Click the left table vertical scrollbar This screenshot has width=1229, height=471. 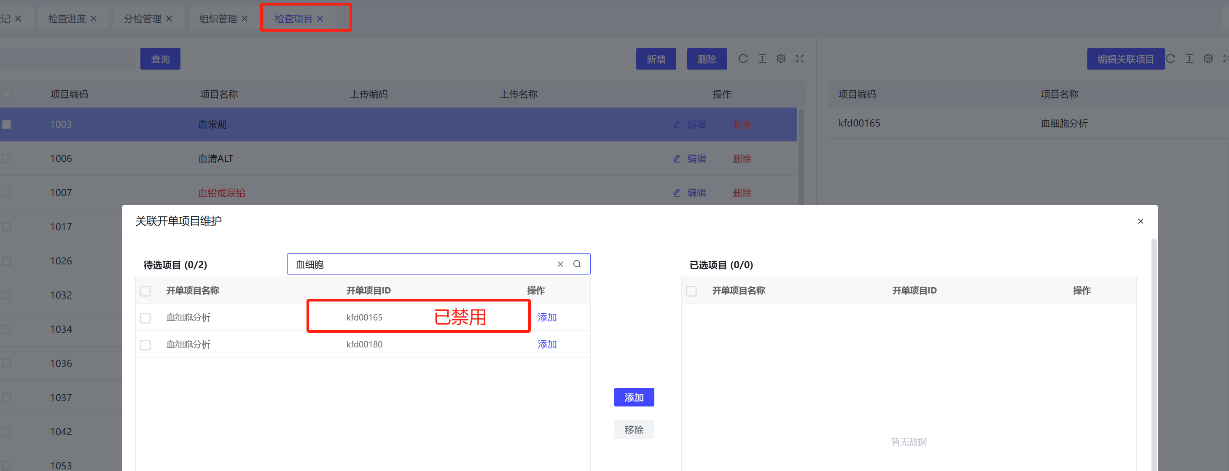pyautogui.click(x=801, y=157)
